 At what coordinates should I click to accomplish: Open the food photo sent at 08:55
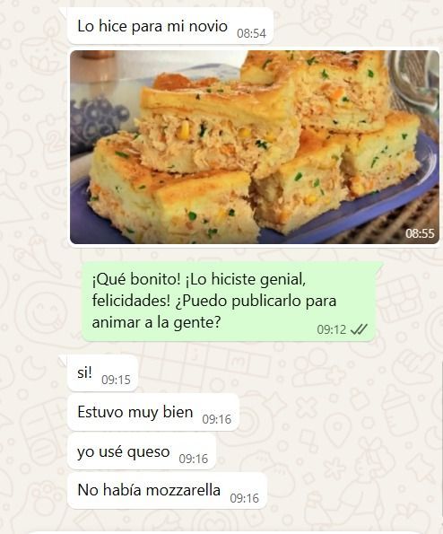[x=255, y=147]
